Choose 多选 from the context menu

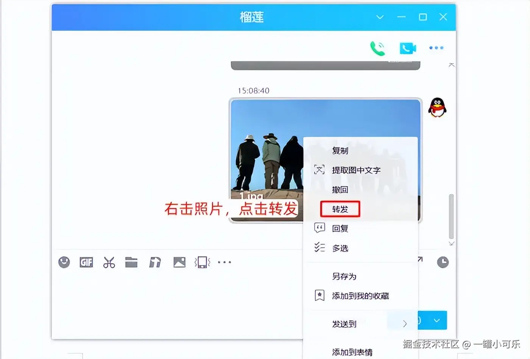click(x=340, y=248)
